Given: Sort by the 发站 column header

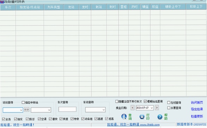Looking at the screenshot, I should [71, 7].
